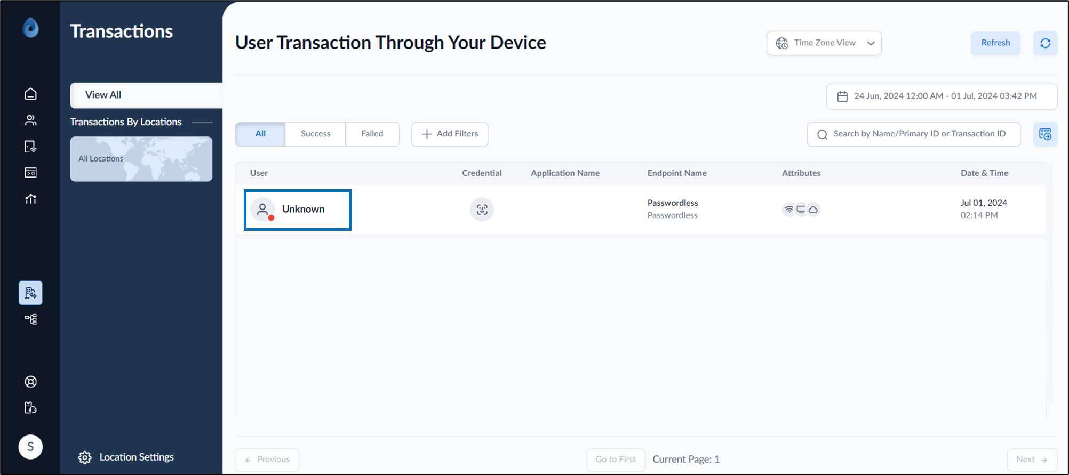Open the date range picker

click(942, 96)
